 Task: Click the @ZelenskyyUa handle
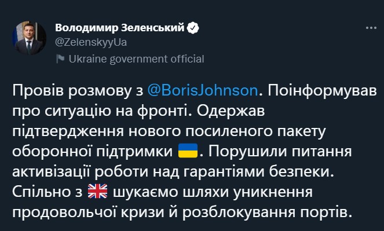tap(91, 42)
